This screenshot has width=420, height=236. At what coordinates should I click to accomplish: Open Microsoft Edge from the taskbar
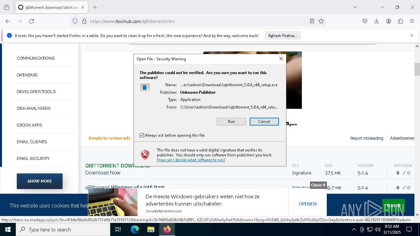click(135, 229)
